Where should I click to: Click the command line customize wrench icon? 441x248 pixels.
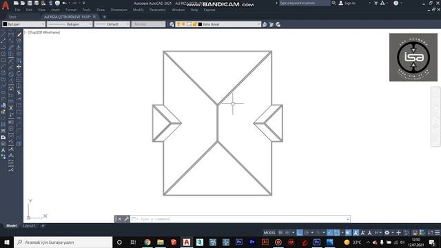coord(126,219)
